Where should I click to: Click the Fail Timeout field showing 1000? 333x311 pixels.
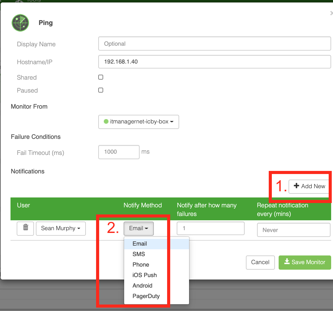click(119, 152)
